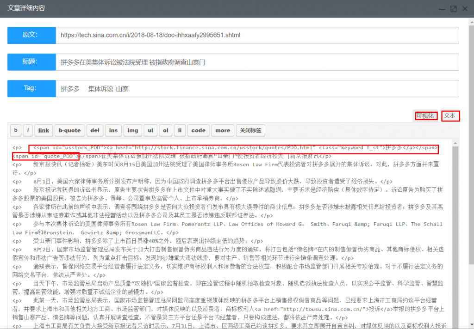Click the dialog scrollbar up arrow

click(472, 22)
